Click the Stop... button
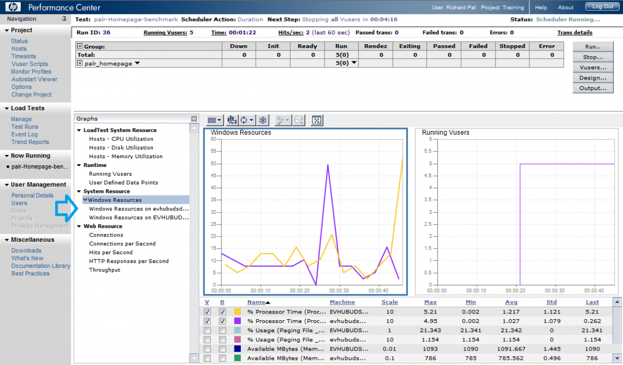 click(593, 57)
